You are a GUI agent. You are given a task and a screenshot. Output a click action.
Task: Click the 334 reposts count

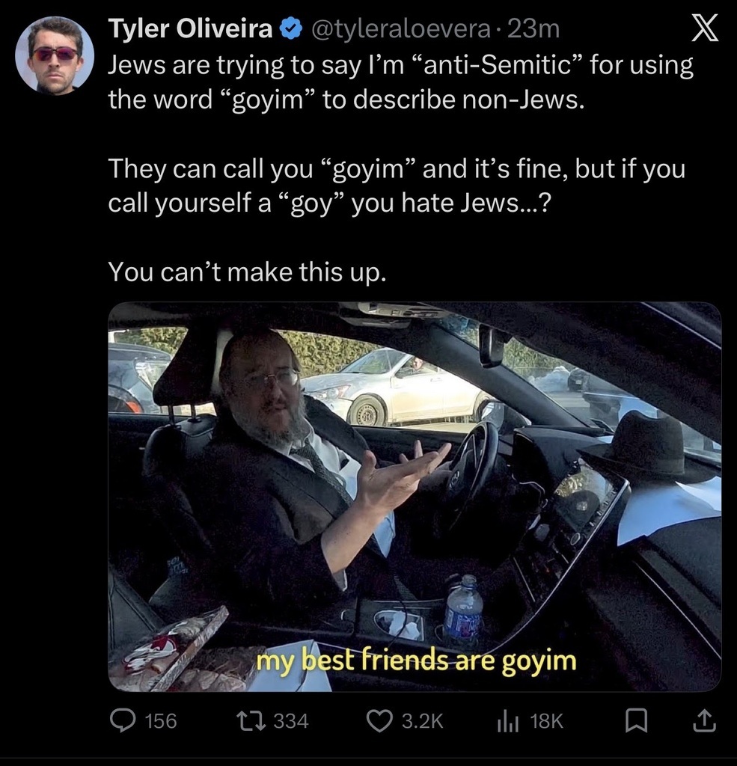(x=291, y=722)
